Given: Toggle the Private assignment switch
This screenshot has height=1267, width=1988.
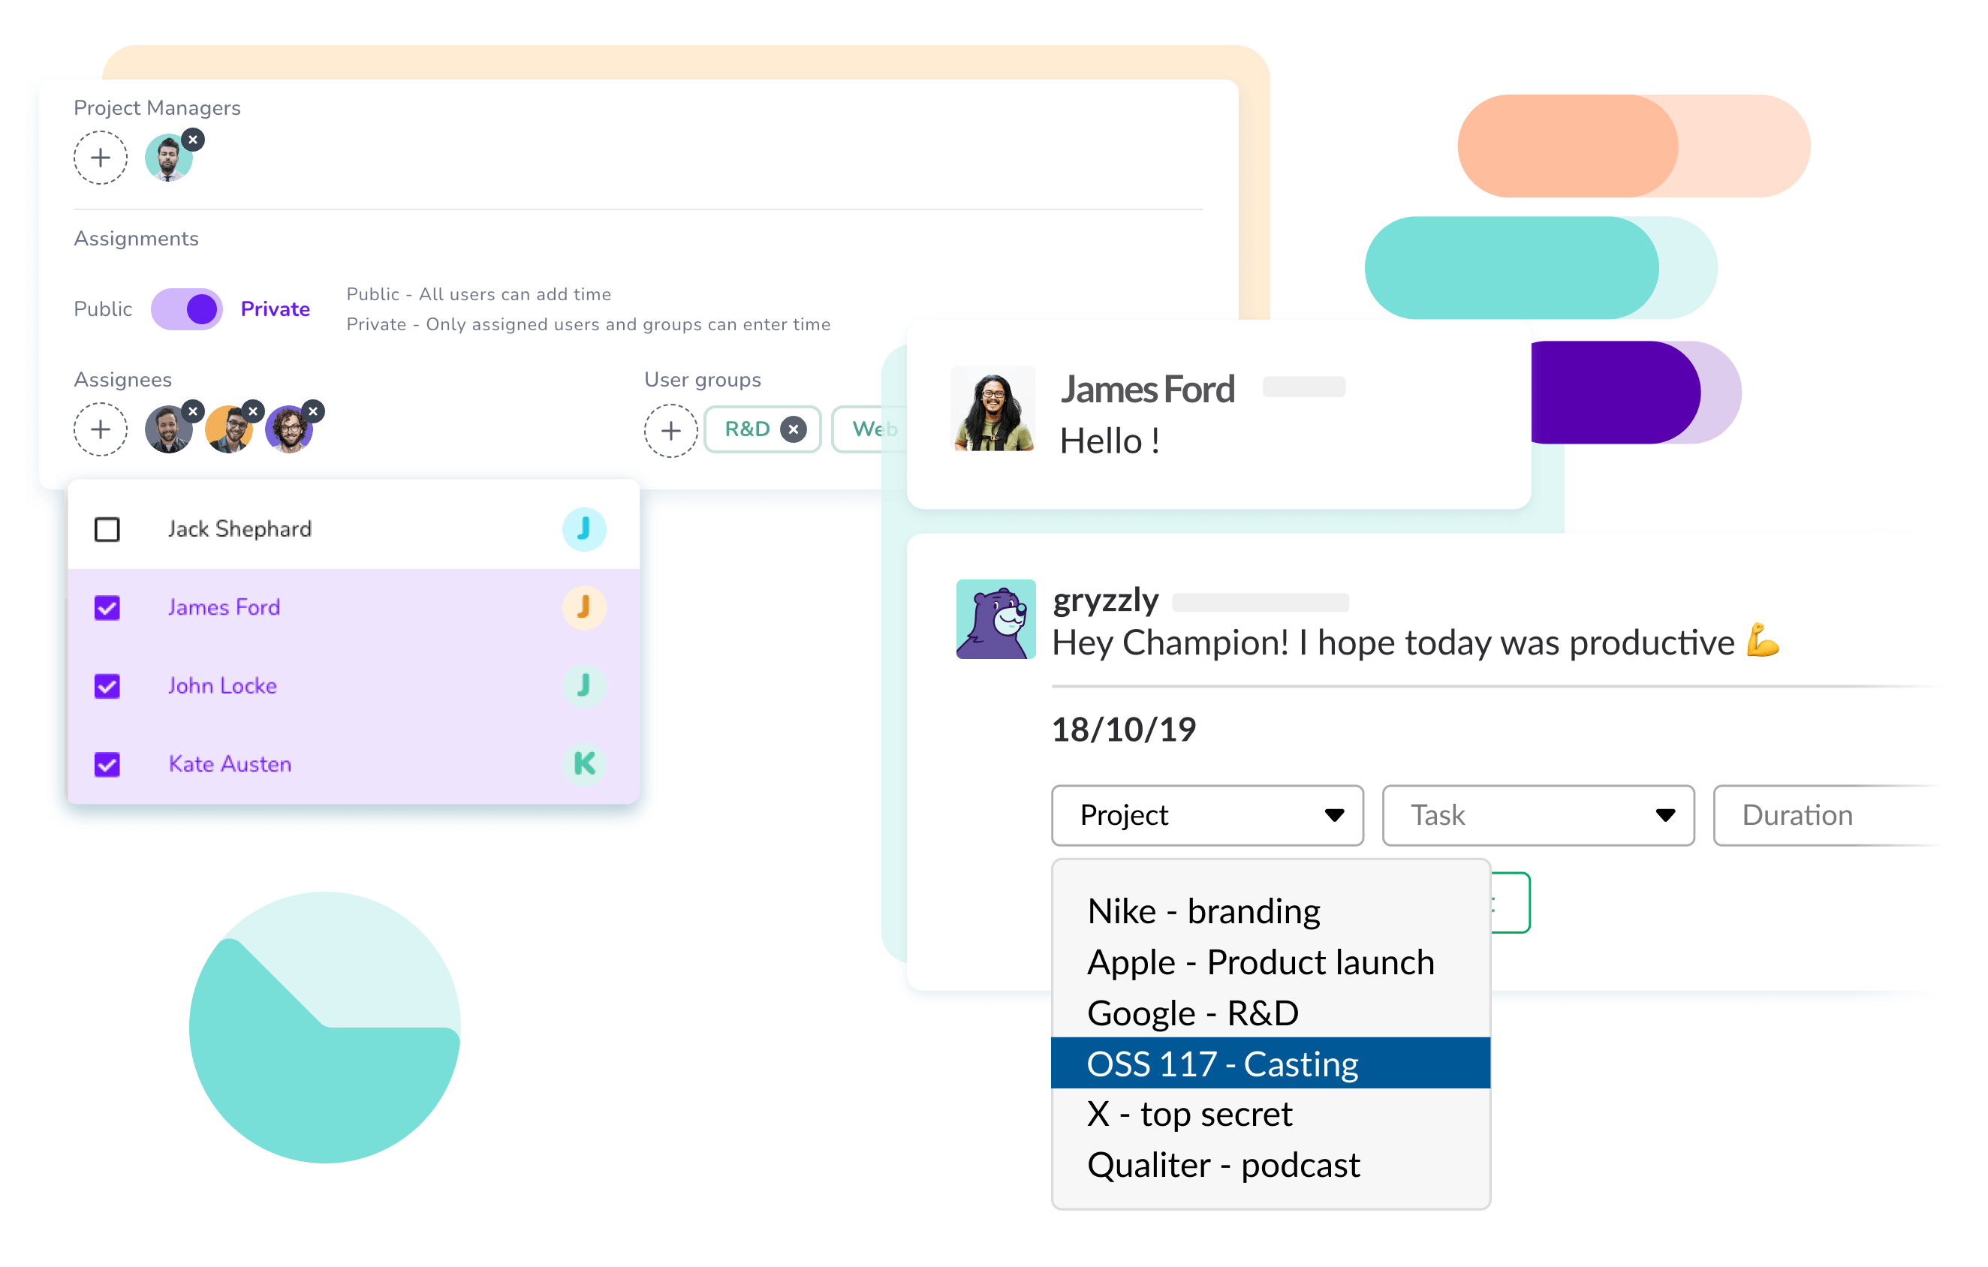Looking at the screenshot, I should pos(188,308).
